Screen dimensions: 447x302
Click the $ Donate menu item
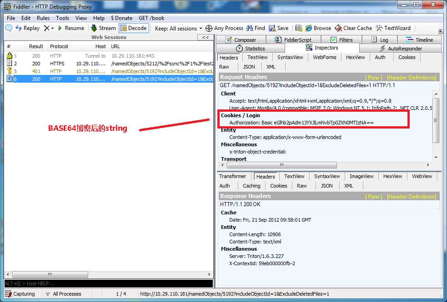tap(122, 18)
